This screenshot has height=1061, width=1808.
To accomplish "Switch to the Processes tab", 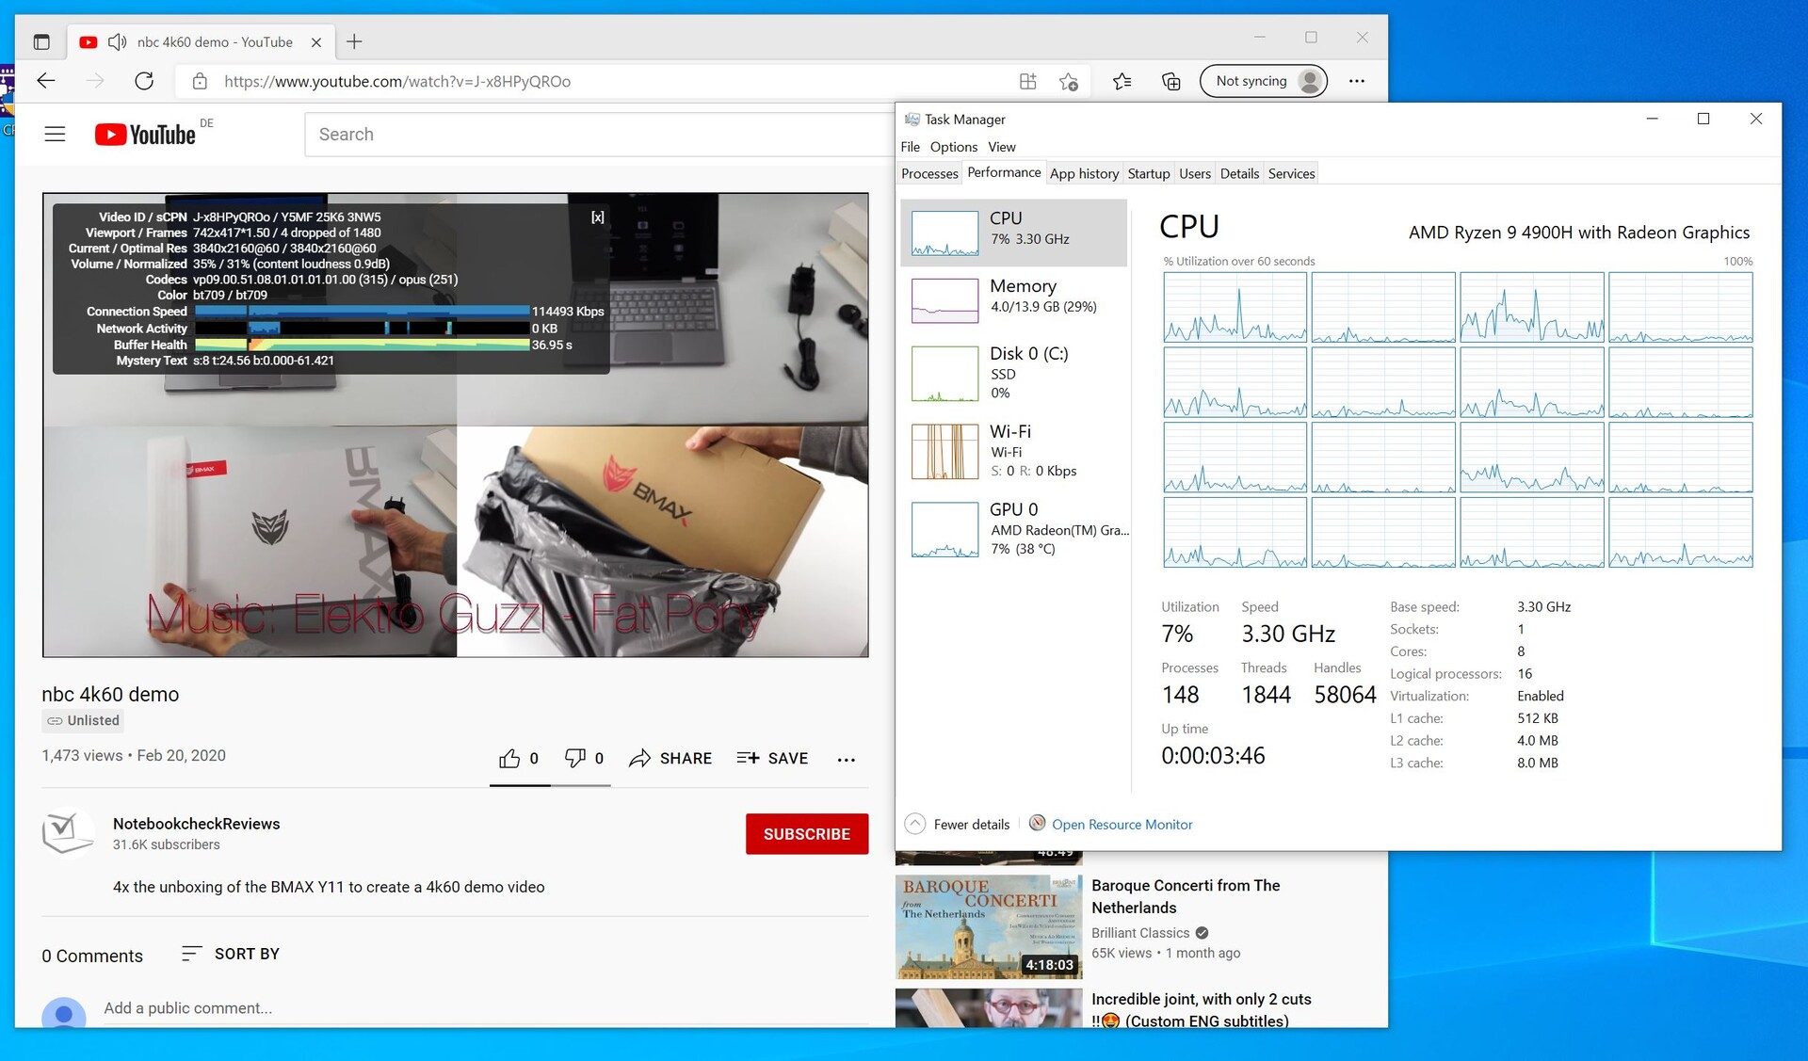I will pyautogui.click(x=928, y=173).
